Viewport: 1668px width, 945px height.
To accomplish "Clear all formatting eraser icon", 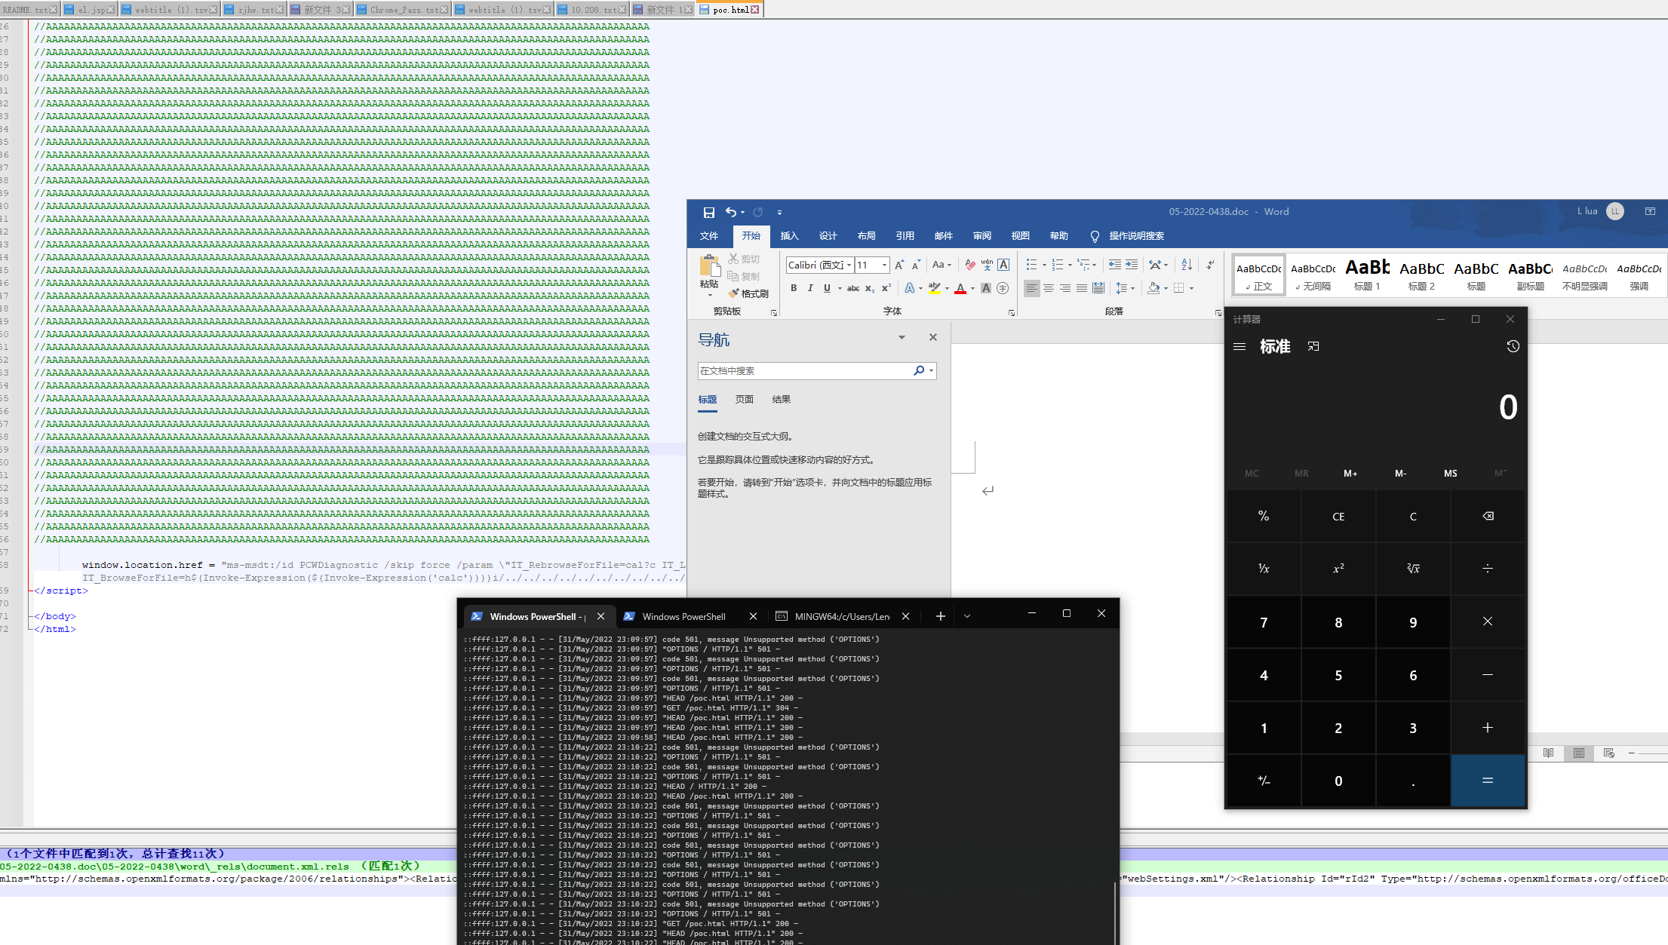I will pyautogui.click(x=970, y=265).
